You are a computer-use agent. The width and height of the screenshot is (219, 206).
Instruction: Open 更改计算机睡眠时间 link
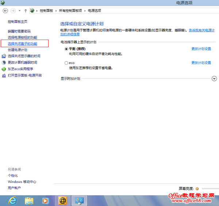tap(23, 62)
